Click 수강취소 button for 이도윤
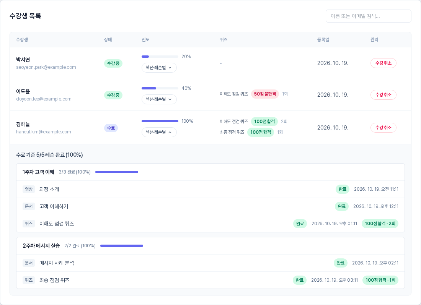This screenshot has width=421, height=305. [x=383, y=95]
